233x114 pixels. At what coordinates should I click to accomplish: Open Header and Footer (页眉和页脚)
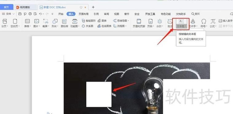(139, 21)
